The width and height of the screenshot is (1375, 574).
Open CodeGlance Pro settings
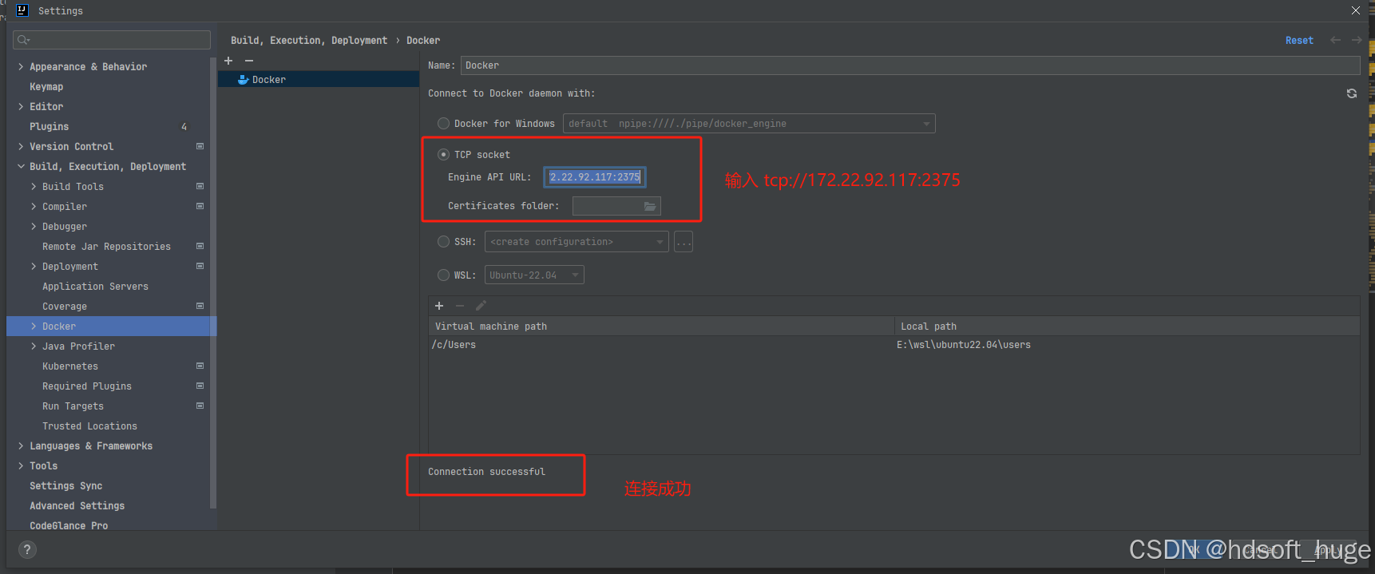(x=69, y=525)
